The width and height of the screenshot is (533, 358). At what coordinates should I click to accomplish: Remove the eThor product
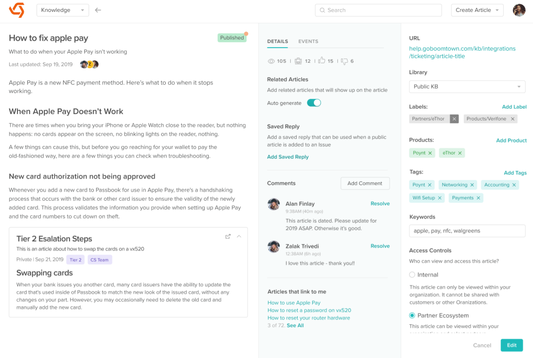click(460, 153)
